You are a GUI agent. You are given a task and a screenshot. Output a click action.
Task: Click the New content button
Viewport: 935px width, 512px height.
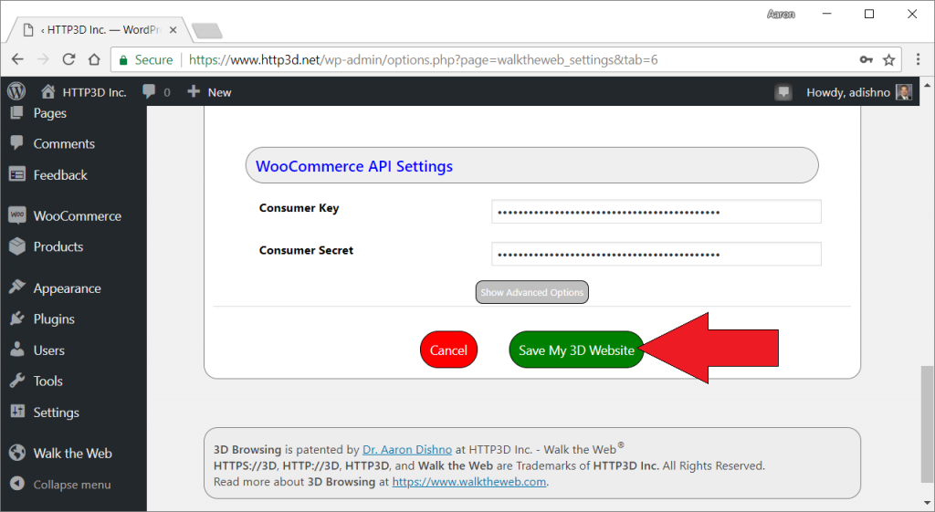[x=209, y=92]
